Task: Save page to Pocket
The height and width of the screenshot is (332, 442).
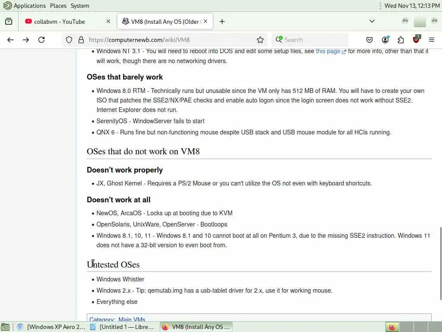Action: coord(369,40)
